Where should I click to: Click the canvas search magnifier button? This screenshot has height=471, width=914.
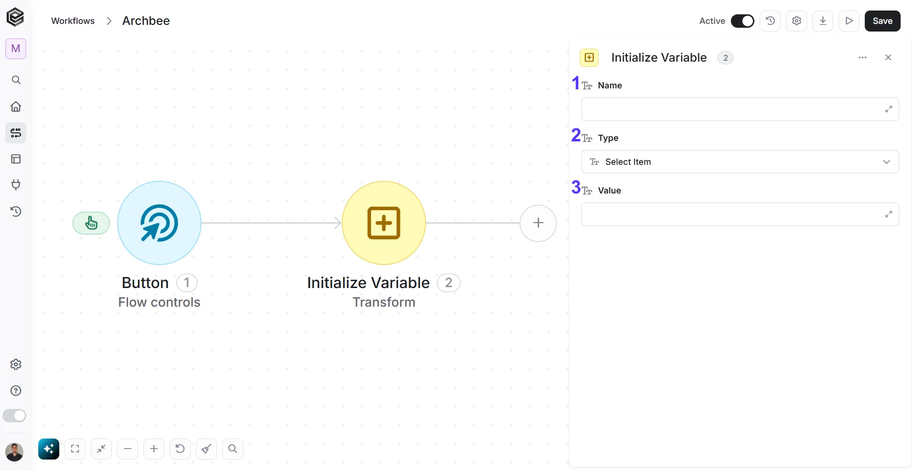tap(233, 449)
